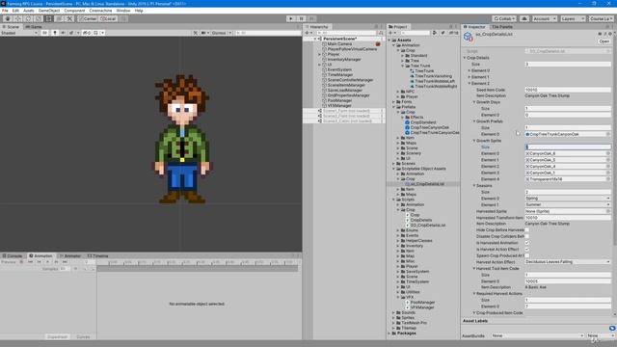Toggle Local handle rotation button

pyautogui.click(x=108, y=18)
